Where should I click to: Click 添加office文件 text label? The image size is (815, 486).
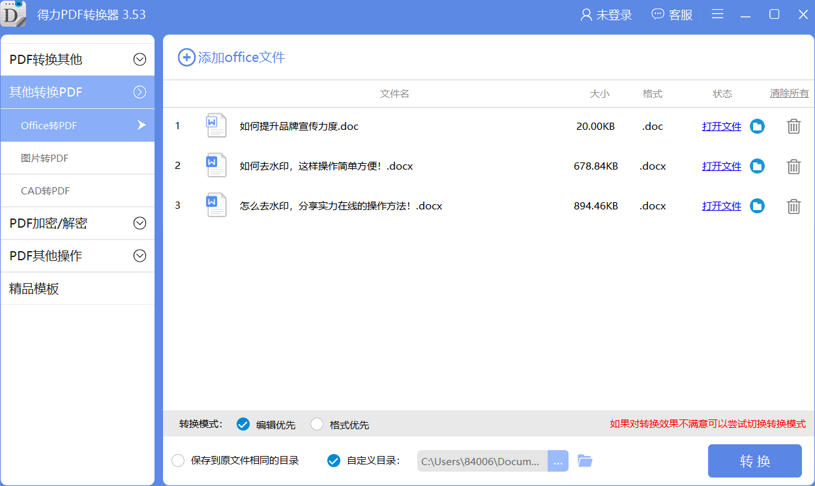tap(242, 57)
